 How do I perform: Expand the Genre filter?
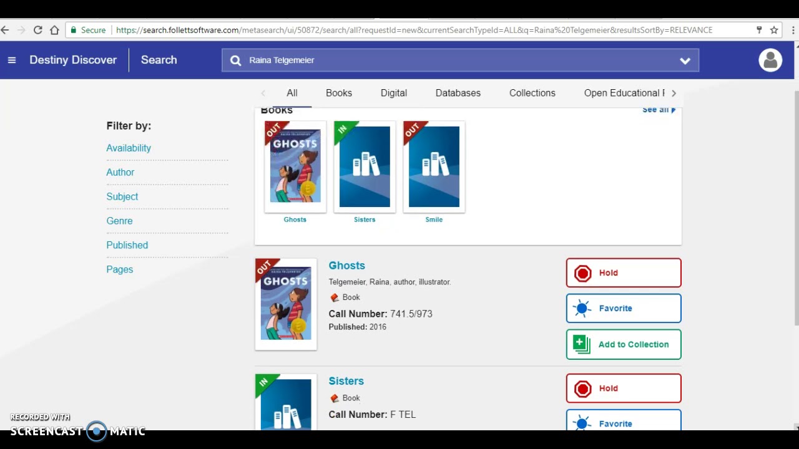tap(119, 221)
